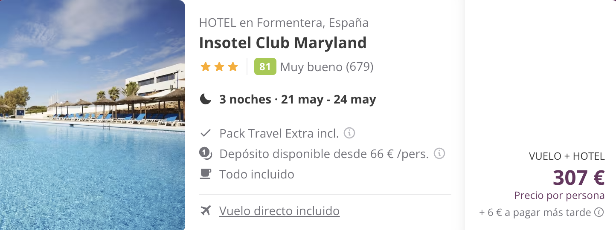Click the airplane icon for direct flight
This screenshot has height=230, width=616.
point(206,210)
